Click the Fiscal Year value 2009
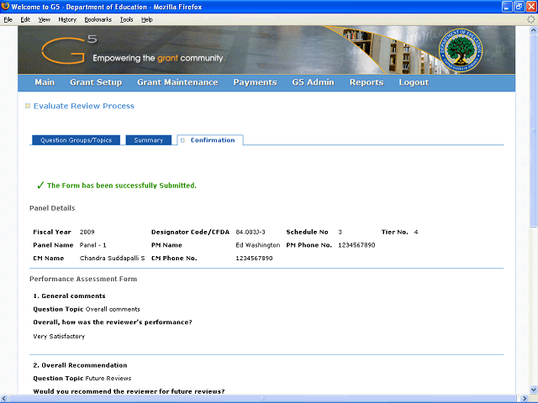The image size is (538, 403). (x=87, y=232)
